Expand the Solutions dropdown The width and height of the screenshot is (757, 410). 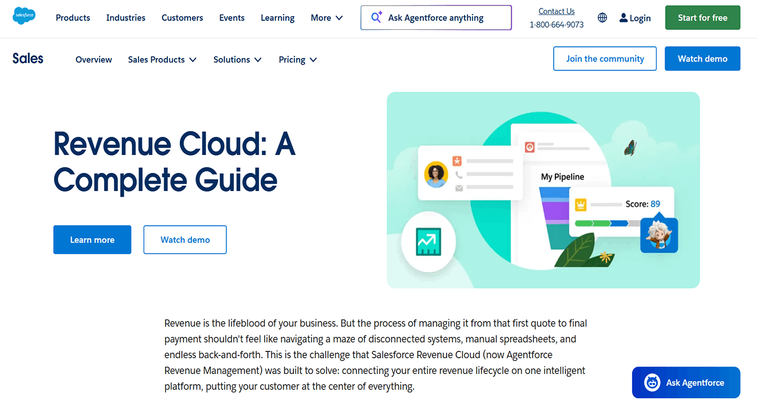237,59
